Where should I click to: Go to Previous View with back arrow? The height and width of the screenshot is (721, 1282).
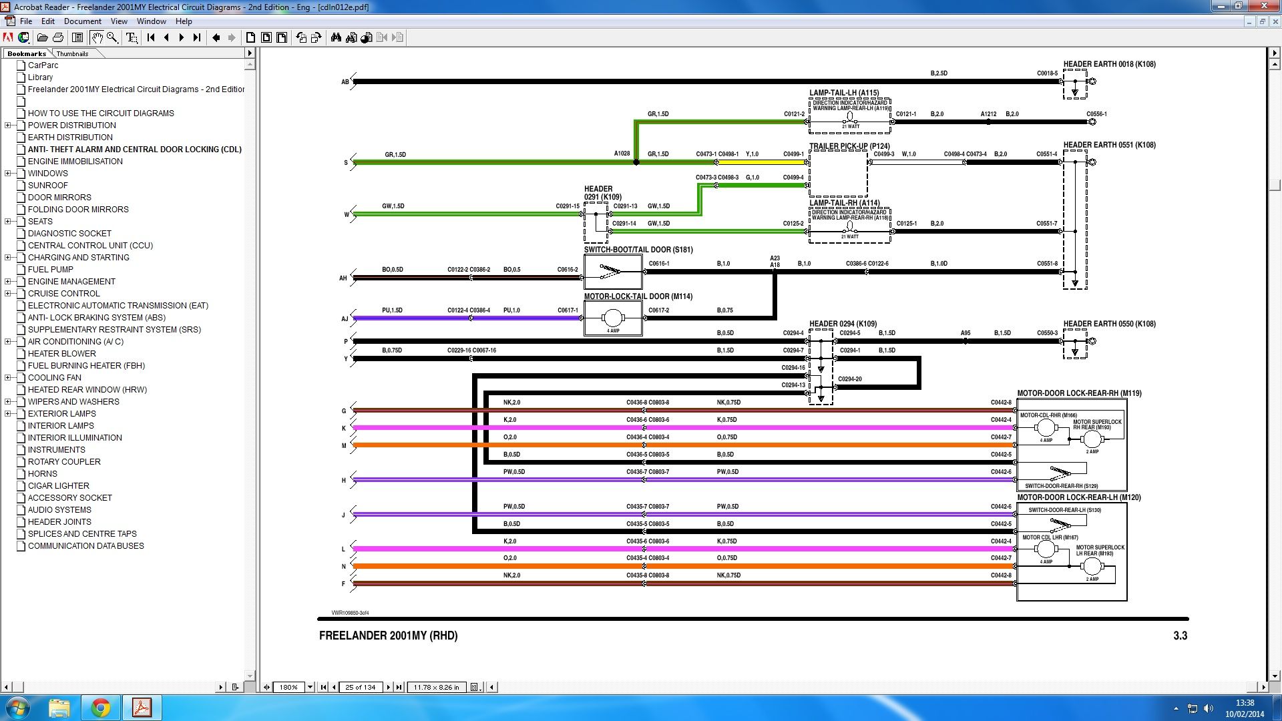click(x=216, y=37)
